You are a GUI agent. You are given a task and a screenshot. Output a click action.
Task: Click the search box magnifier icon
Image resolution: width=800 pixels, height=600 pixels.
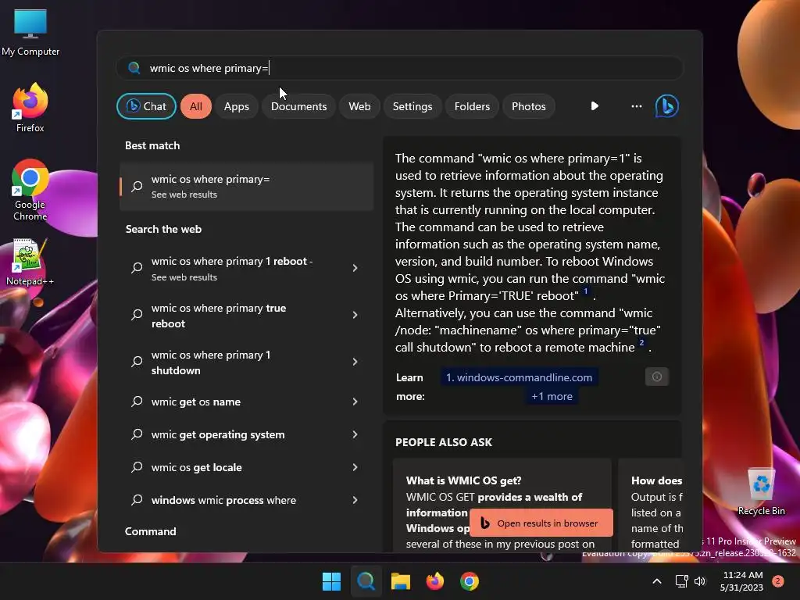[x=134, y=68]
